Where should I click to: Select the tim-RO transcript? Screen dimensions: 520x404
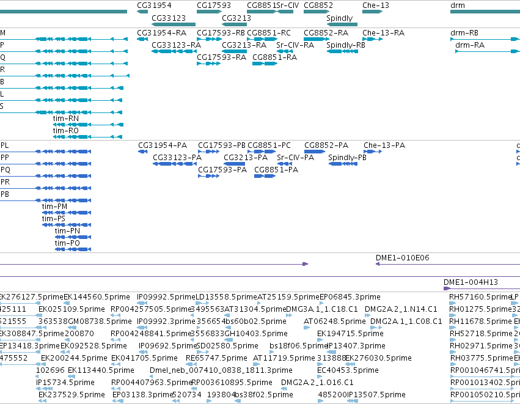click(x=87, y=137)
